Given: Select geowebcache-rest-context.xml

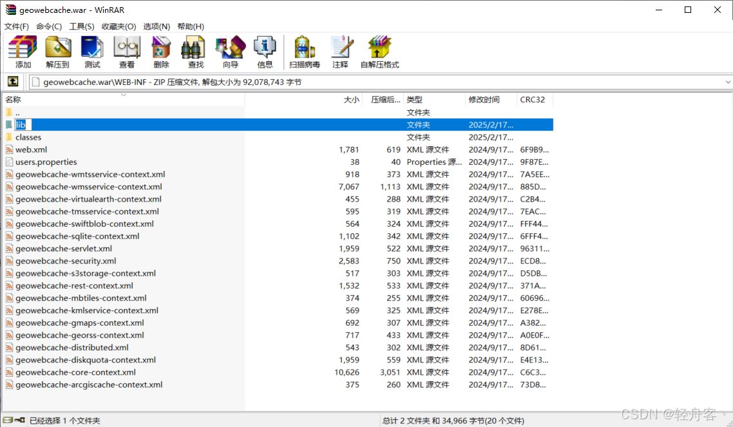Looking at the screenshot, I should click(x=74, y=285).
